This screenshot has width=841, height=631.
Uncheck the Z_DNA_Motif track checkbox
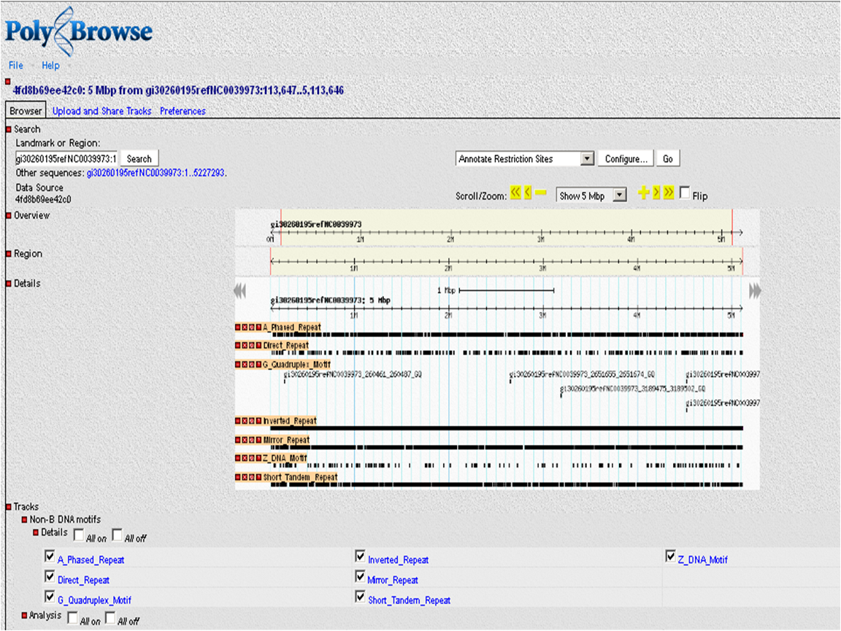point(670,557)
